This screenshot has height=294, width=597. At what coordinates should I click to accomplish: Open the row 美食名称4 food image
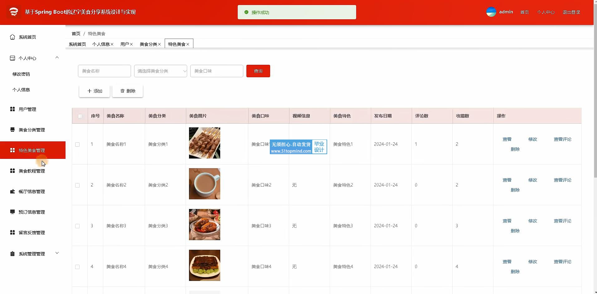(x=205, y=265)
